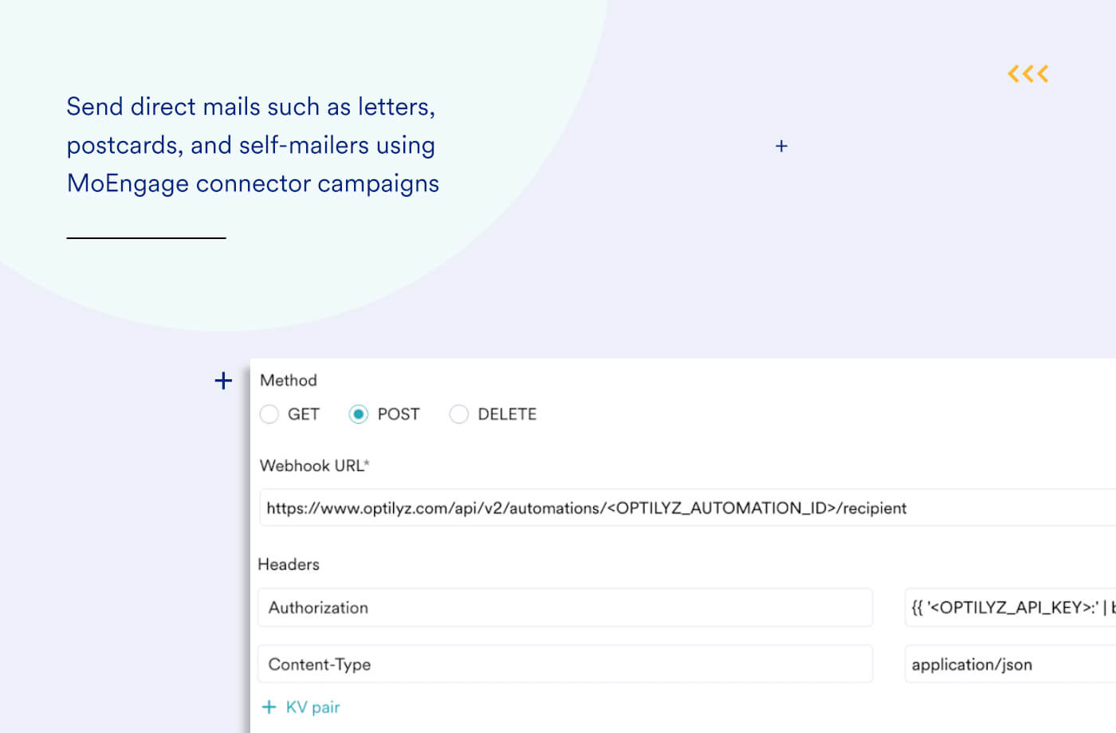Click the Webhook URL label
The height and width of the screenshot is (733, 1116).
(x=315, y=466)
